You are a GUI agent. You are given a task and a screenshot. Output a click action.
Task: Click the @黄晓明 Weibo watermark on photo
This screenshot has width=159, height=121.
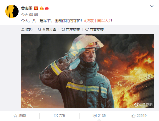[143, 105]
